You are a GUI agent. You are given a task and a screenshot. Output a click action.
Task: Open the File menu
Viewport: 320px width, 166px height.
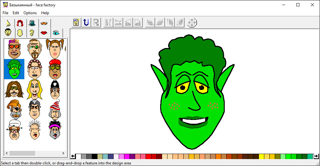click(x=5, y=13)
